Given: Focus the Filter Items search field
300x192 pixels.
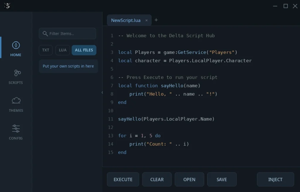Looking at the screenshot, I should (67, 33).
